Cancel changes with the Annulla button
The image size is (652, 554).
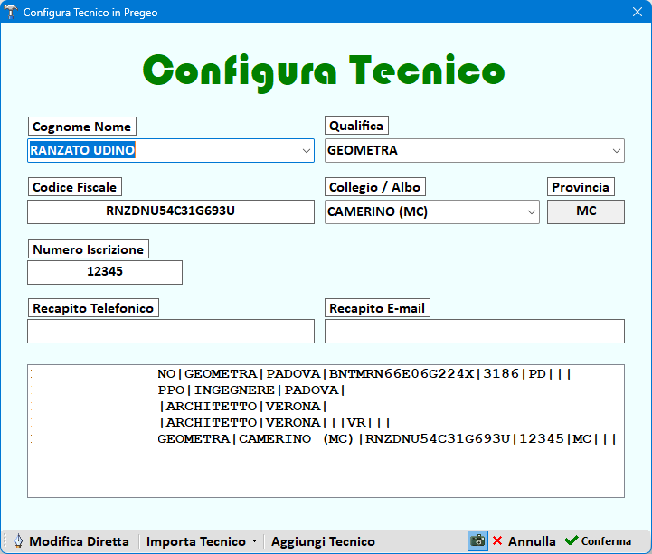click(524, 541)
